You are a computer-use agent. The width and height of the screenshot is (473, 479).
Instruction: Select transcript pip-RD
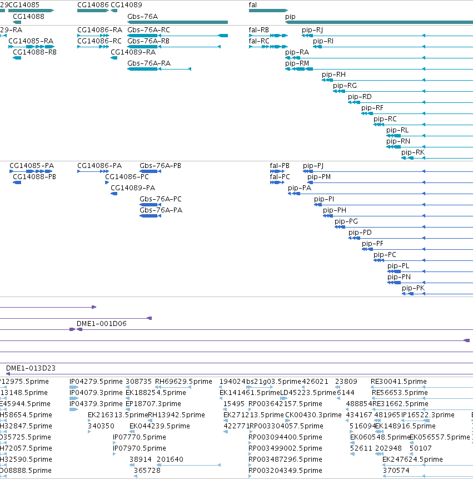point(410,102)
